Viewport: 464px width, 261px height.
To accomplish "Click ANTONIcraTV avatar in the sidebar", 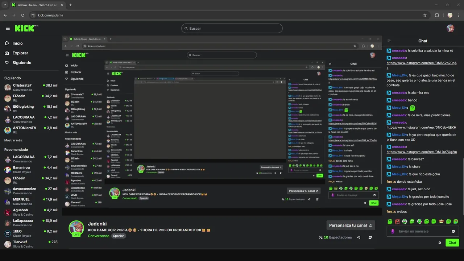I will (x=8, y=130).
